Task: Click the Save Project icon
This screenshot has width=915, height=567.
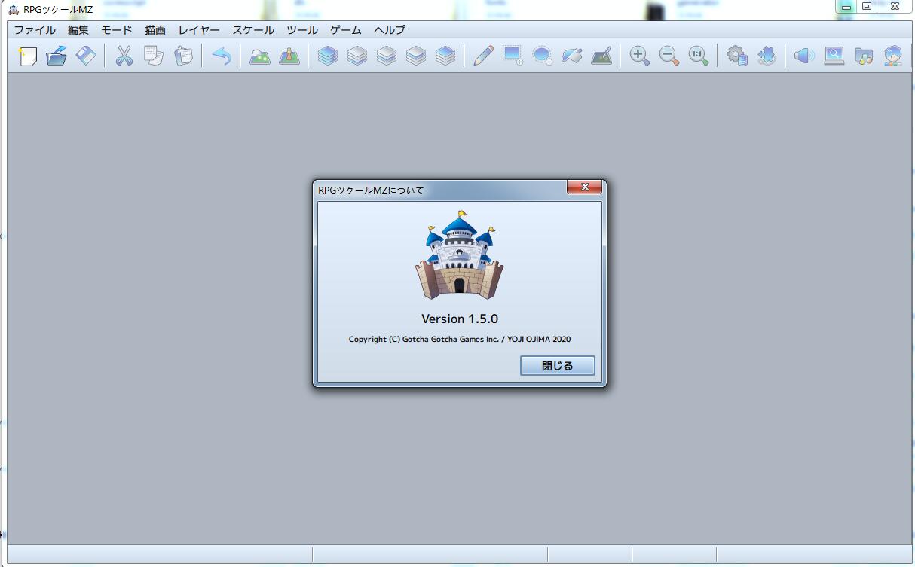Action: coord(86,56)
